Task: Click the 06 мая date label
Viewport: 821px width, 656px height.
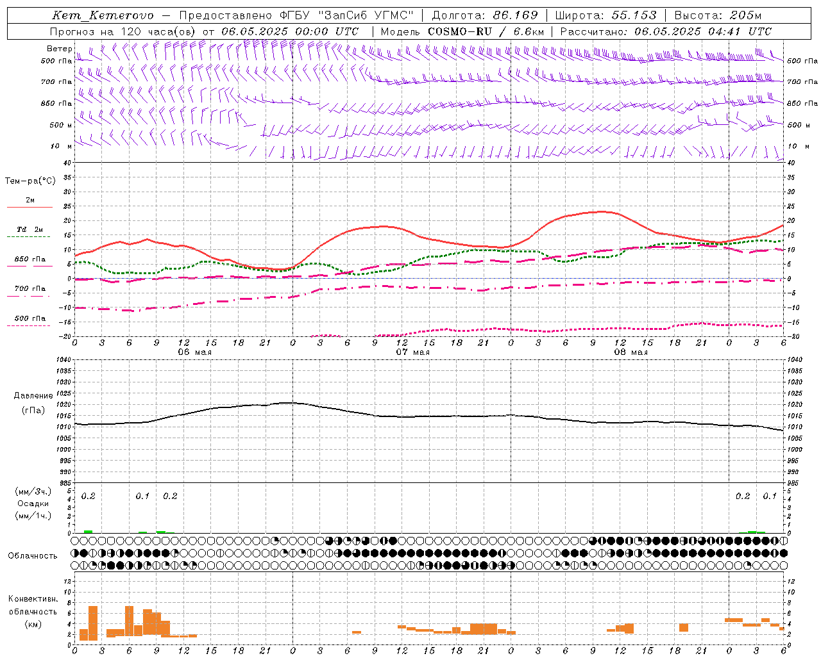Action: click(x=194, y=352)
